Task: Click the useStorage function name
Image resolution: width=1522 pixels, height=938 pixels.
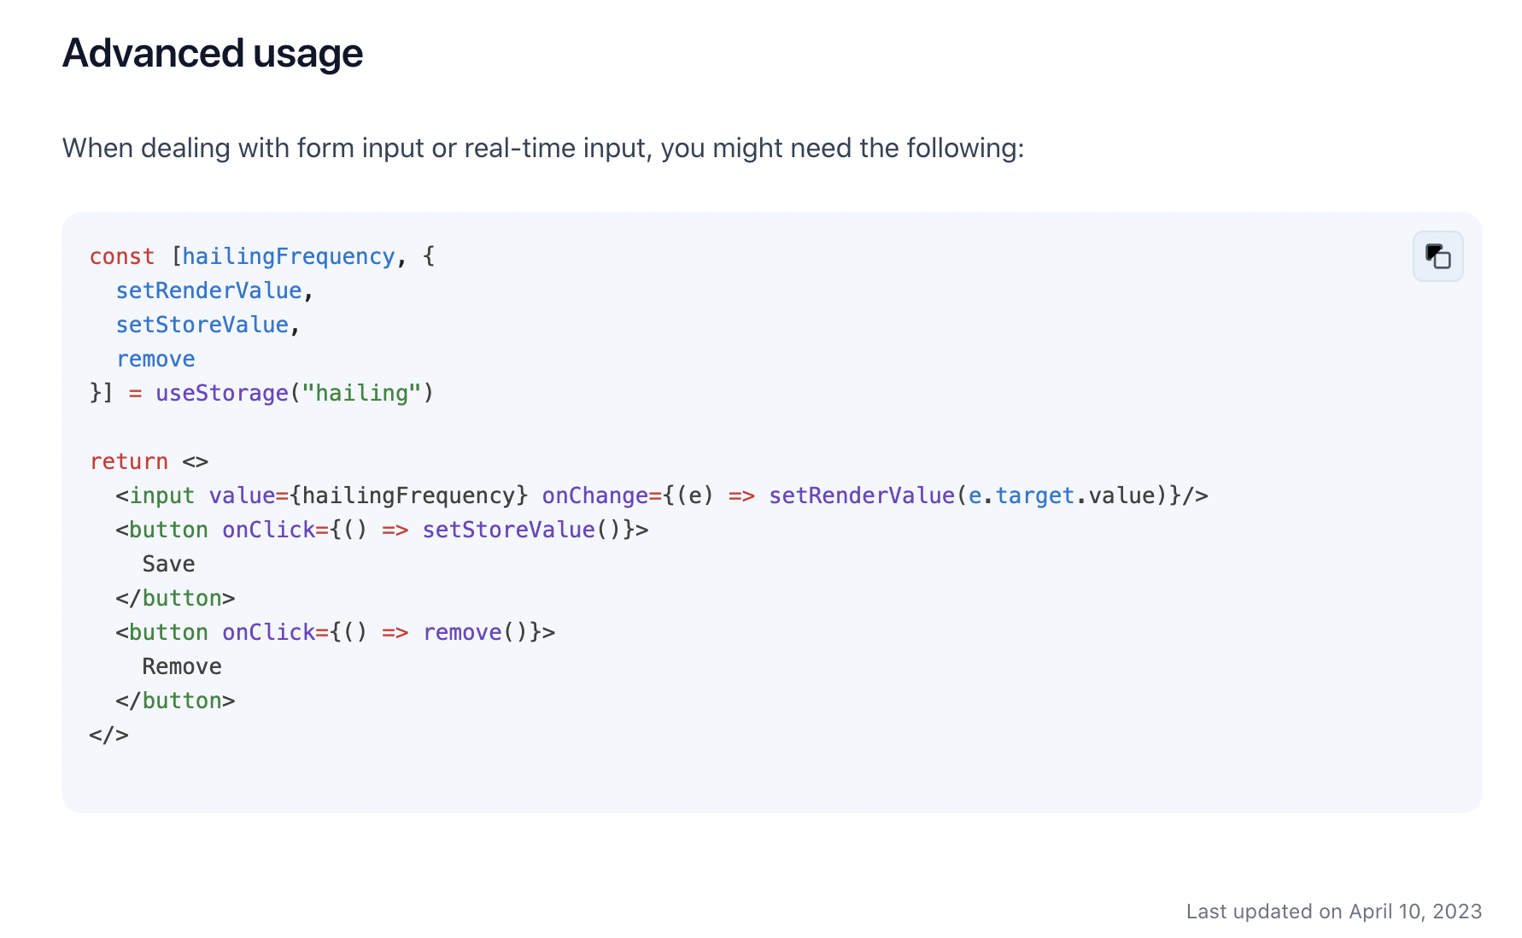Action: click(x=220, y=392)
